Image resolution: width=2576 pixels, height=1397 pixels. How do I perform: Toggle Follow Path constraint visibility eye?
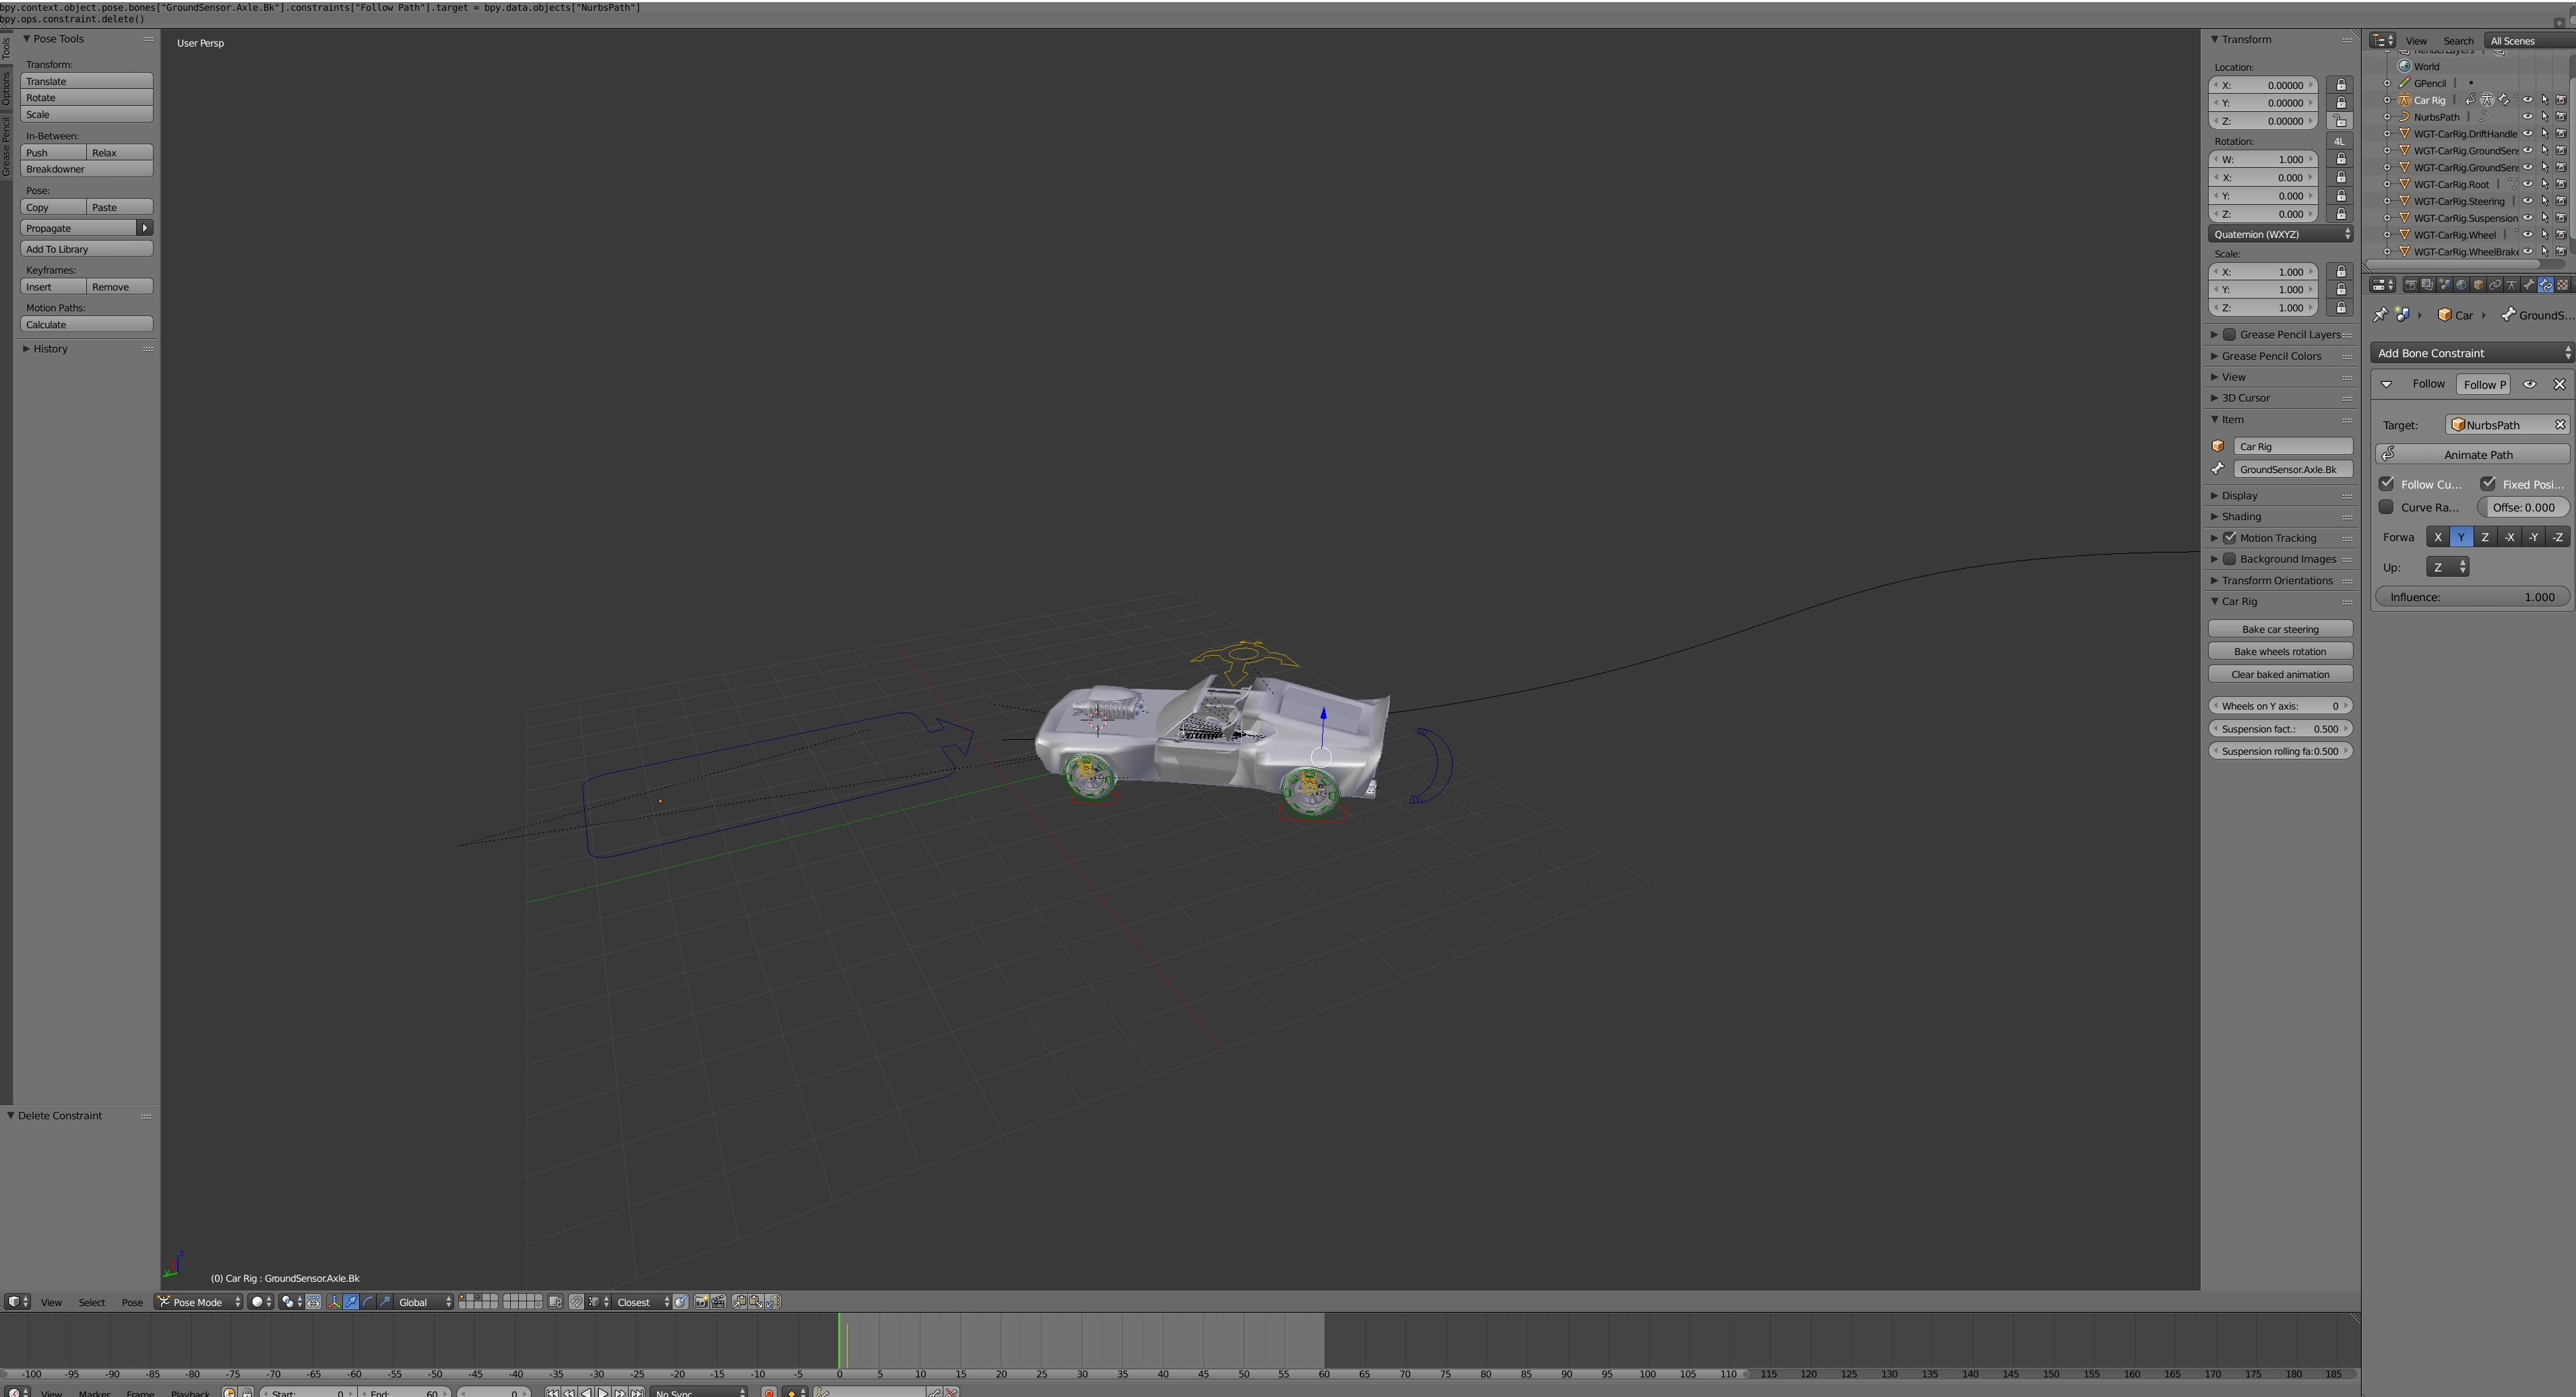point(2530,384)
